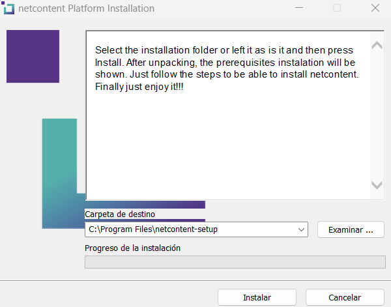Screen dimensions: 391x307
Task: Cancel setup using the Cancelar button
Action: (344, 297)
